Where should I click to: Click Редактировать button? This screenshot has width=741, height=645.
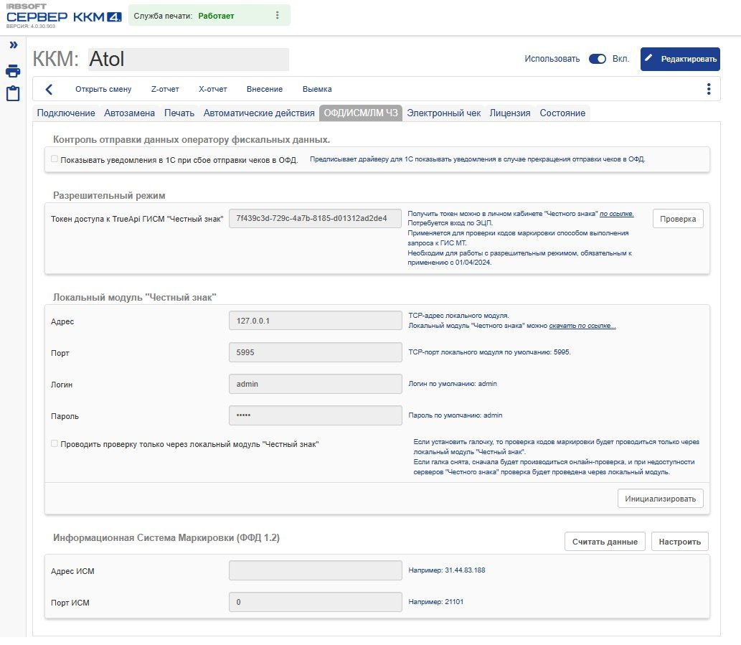pyautogui.click(x=680, y=59)
